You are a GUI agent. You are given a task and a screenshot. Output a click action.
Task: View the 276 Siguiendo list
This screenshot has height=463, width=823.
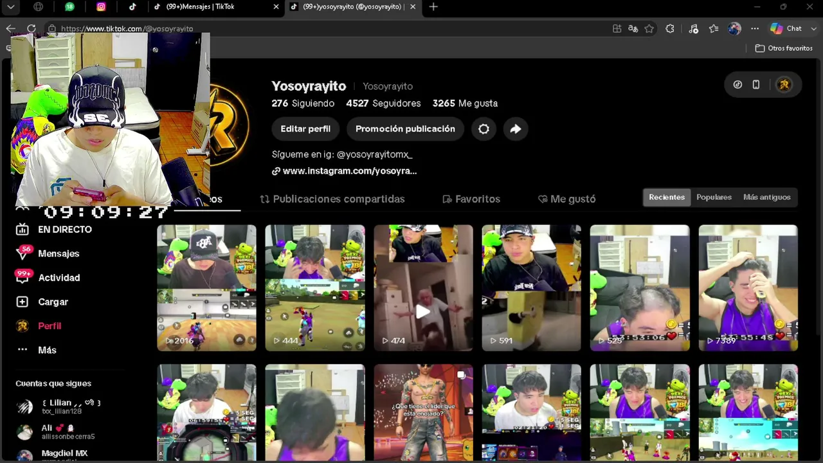coord(303,103)
